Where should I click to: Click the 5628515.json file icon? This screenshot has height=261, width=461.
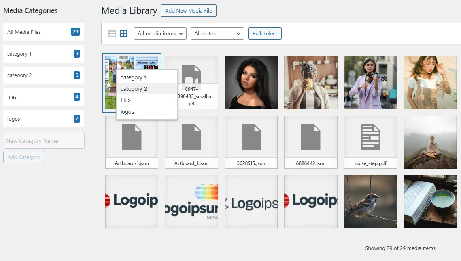tap(251, 138)
